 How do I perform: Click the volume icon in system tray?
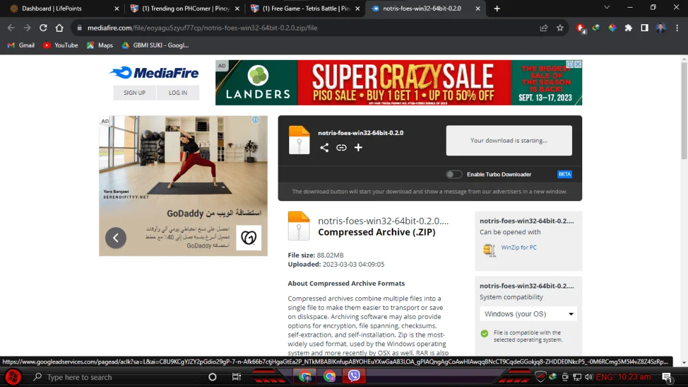coord(589,377)
